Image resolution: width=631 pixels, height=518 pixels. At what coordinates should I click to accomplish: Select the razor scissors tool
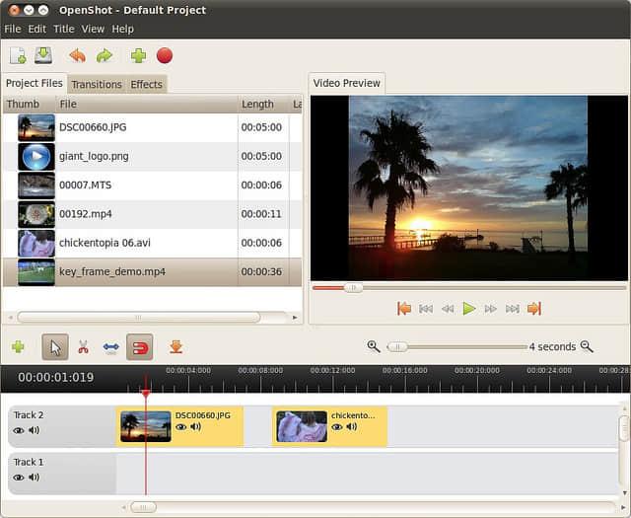point(83,347)
